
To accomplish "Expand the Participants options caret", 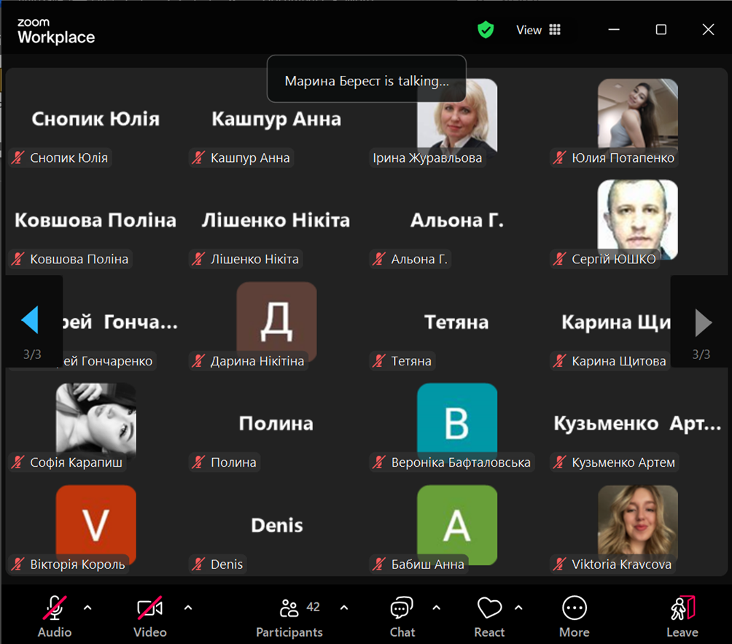I will [x=344, y=608].
